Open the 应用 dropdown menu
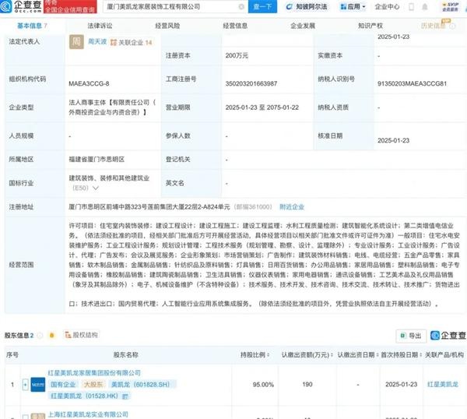 pos(353,6)
